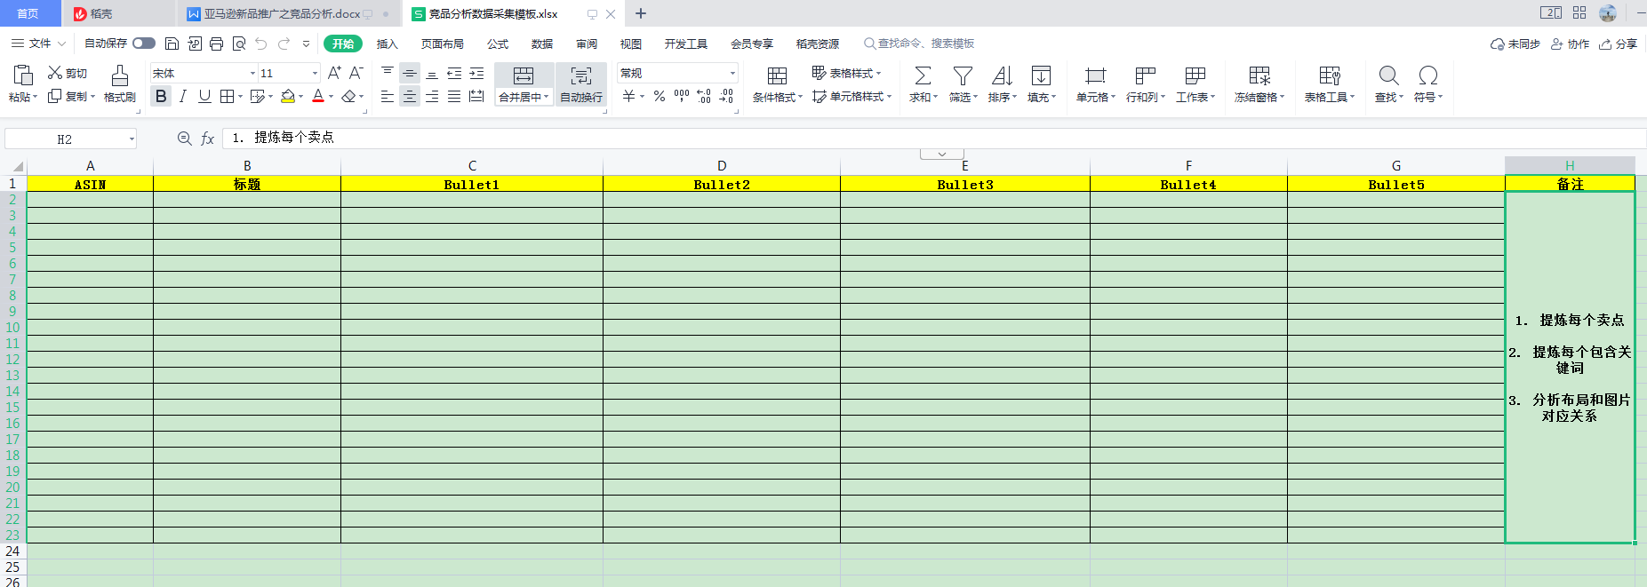Apply justify alignment icon

tap(454, 96)
